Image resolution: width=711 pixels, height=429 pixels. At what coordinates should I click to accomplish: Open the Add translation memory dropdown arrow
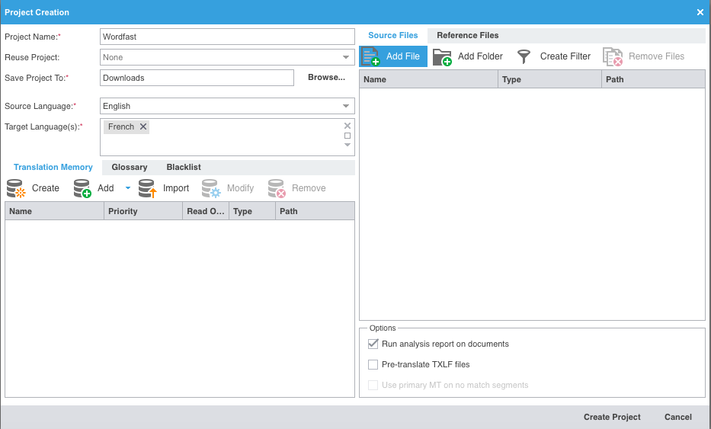coord(128,188)
